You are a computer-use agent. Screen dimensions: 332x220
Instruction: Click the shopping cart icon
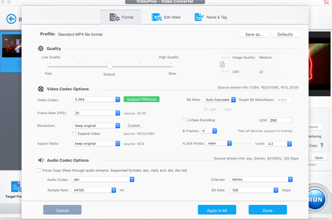(326, 2)
